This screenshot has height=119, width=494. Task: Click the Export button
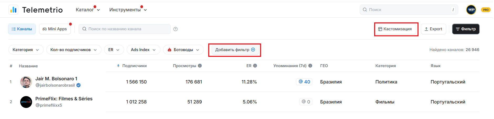(433, 29)
